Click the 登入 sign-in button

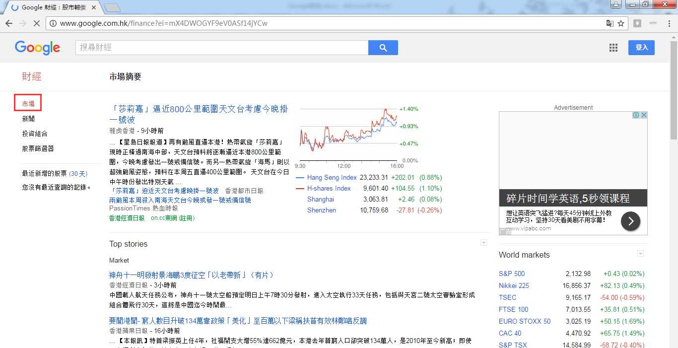[x=641, y=48]
